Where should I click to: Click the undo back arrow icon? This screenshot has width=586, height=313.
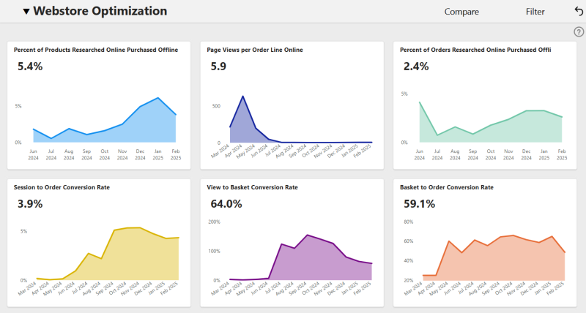pos(579,12)
